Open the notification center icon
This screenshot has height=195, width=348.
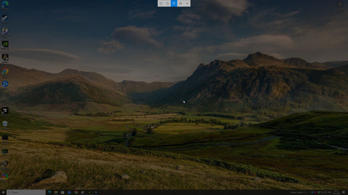pyautogui.click(x=344, y=192)
